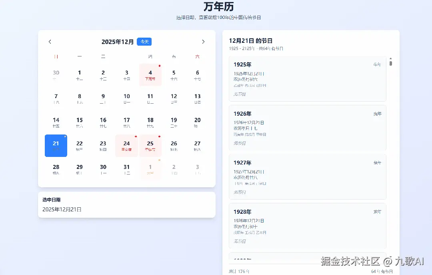
Task: Select December 25 圣诞节
Action: 150,146
